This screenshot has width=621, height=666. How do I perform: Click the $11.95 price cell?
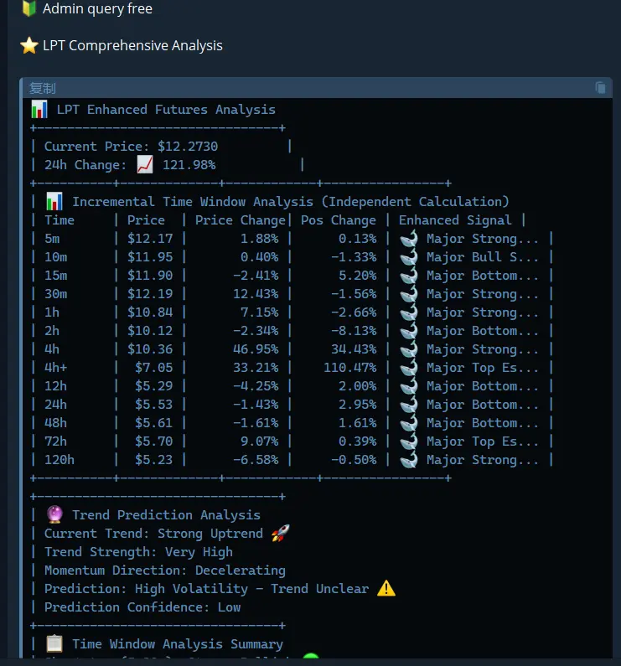click(x=150, y=257)
